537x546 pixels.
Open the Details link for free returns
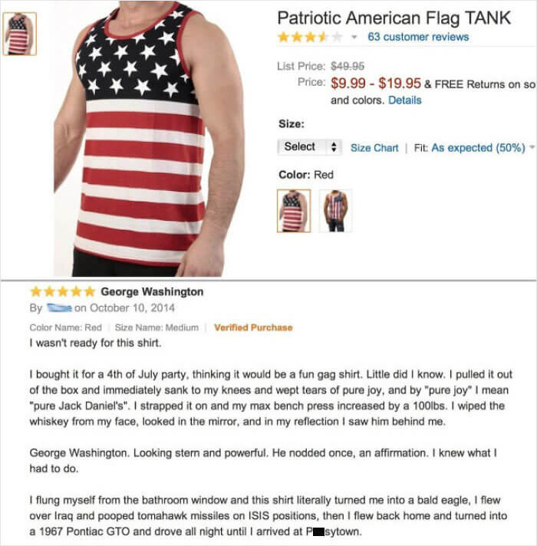(404, 100)
